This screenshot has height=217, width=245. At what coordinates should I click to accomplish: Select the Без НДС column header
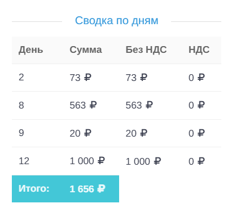point(146,50)
